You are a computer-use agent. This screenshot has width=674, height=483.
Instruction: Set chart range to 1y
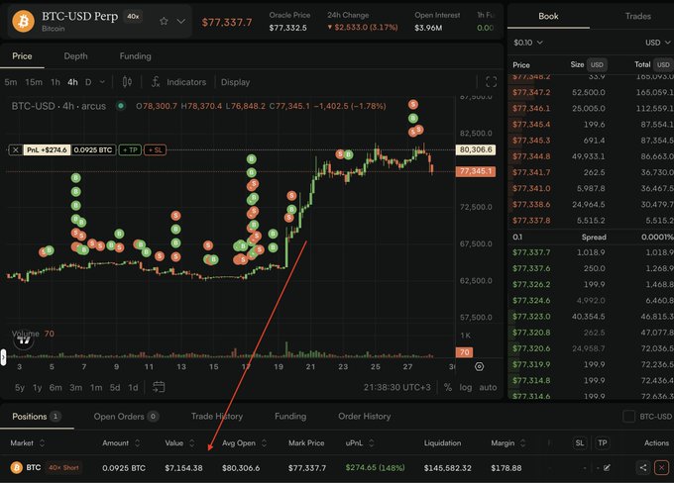[x=38, y=387]
